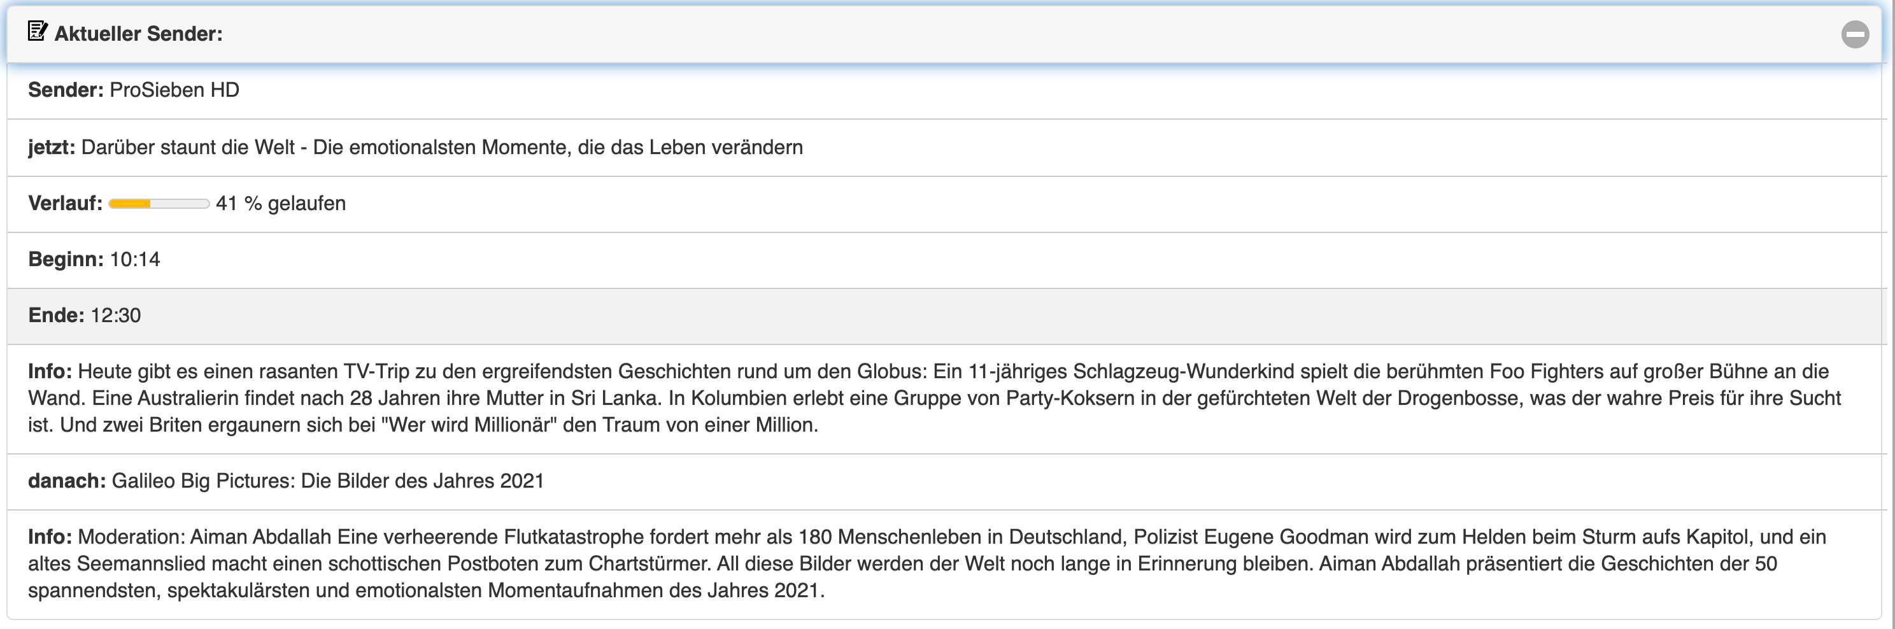Click the current show title Darüber staunt die Welt

click(441, 147)
